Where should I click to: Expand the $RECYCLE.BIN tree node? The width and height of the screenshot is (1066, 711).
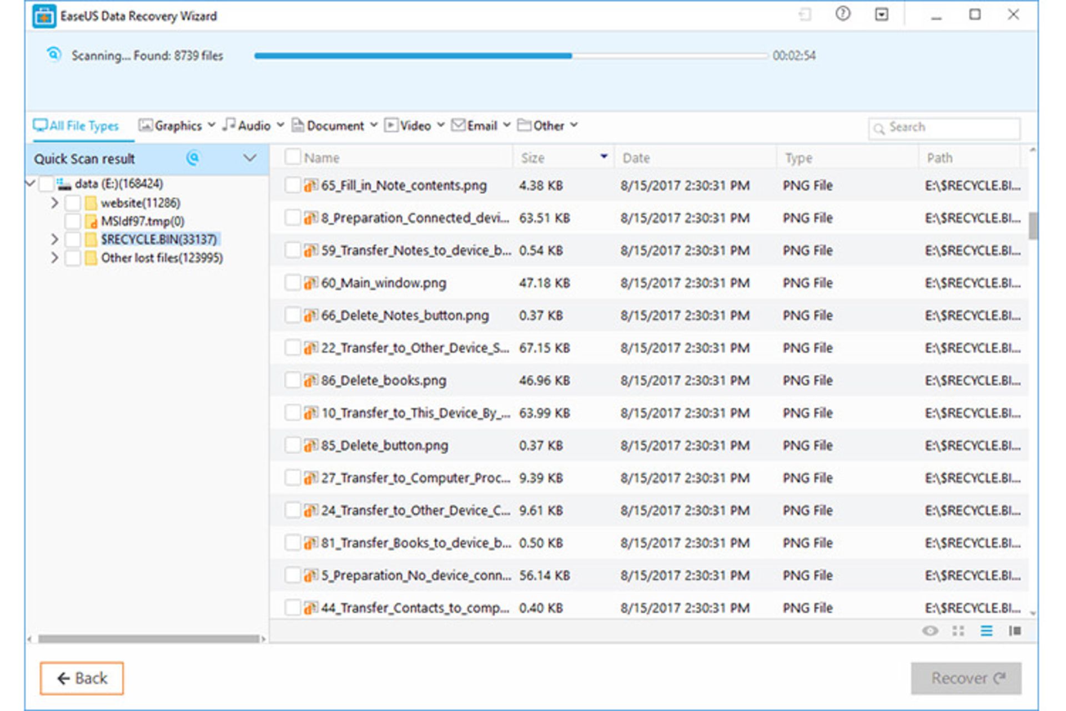[54, 239]
